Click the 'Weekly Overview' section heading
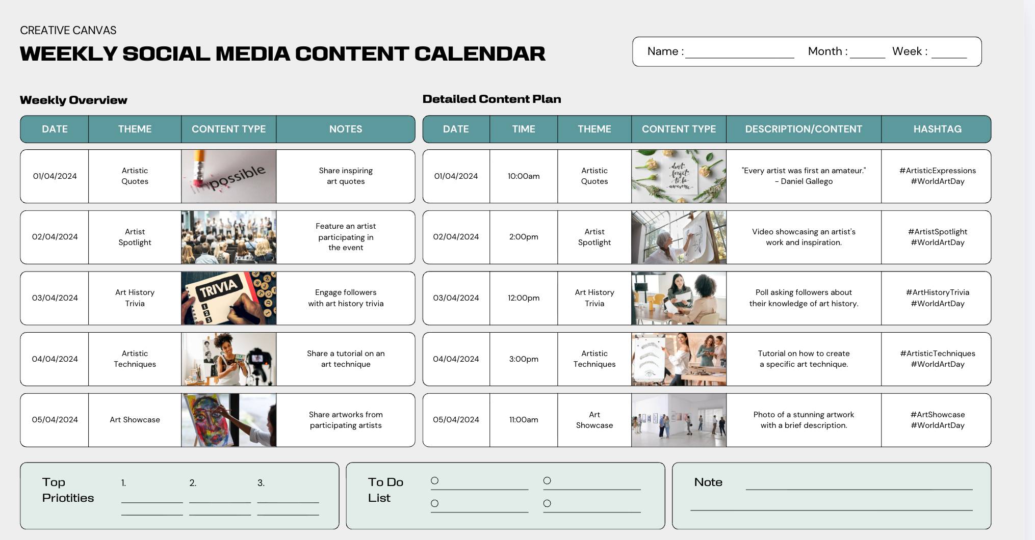Screen dimensions: 1035x540 [x=73, y=100]
